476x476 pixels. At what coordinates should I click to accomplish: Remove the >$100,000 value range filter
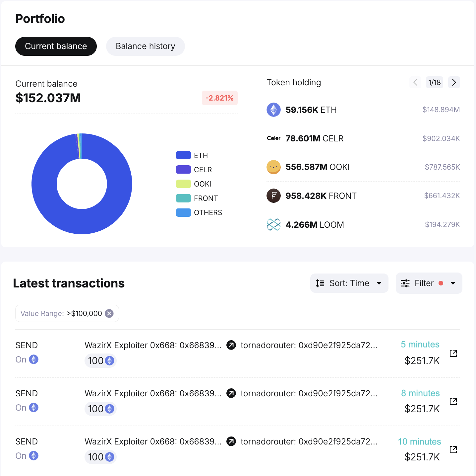tap(109, 313)
